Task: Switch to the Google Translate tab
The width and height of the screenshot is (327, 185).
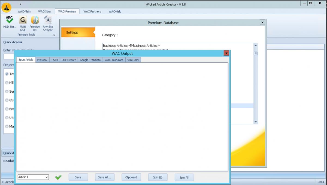Action: pos(90,60)
